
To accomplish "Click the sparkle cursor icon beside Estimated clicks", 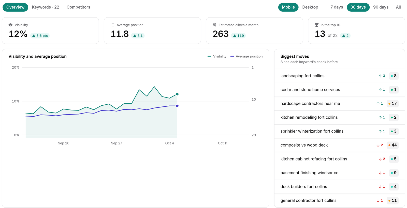I will 214,25.
